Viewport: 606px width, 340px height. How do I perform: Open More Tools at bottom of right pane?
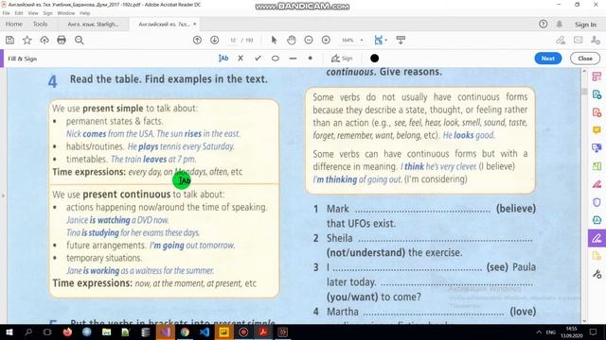pyautogui.click(x=597, y=274)
